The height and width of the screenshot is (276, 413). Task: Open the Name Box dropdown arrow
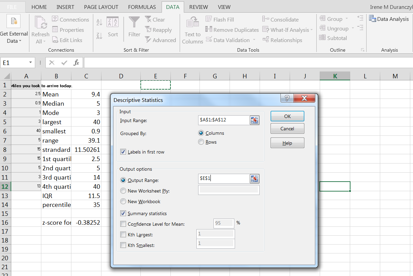tap(31, 63)
